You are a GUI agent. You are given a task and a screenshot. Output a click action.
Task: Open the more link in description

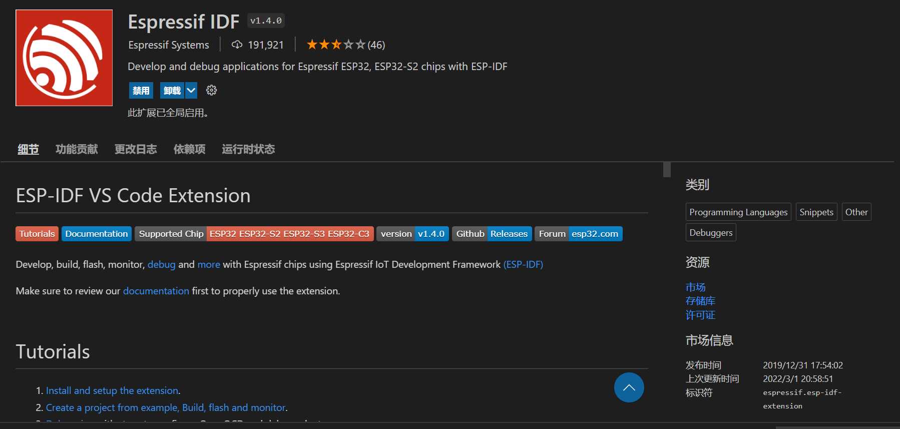click(209, 264)
